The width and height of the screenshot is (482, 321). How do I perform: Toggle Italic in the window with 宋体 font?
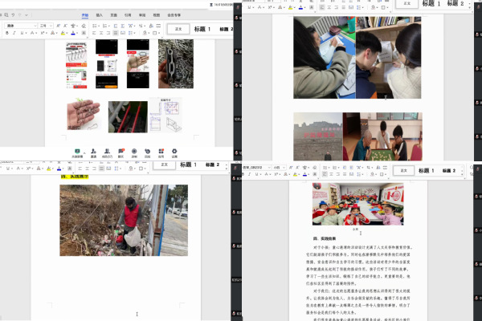(x=15, y=34)
